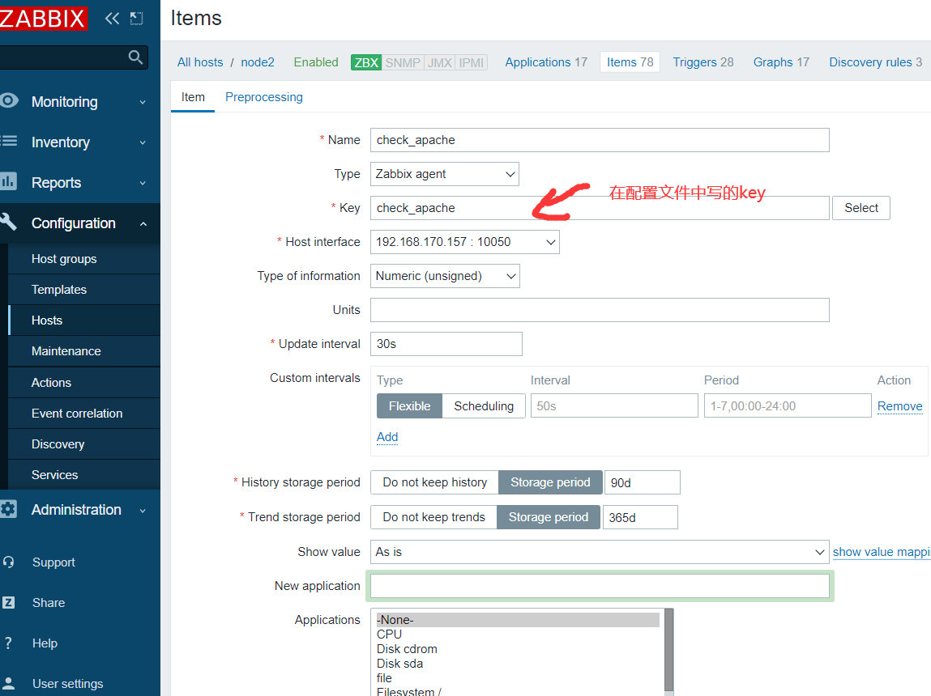The image size is (931, 696).
Task: Switch to the Preprocessing tab
Action: click(x=263, y=97)
